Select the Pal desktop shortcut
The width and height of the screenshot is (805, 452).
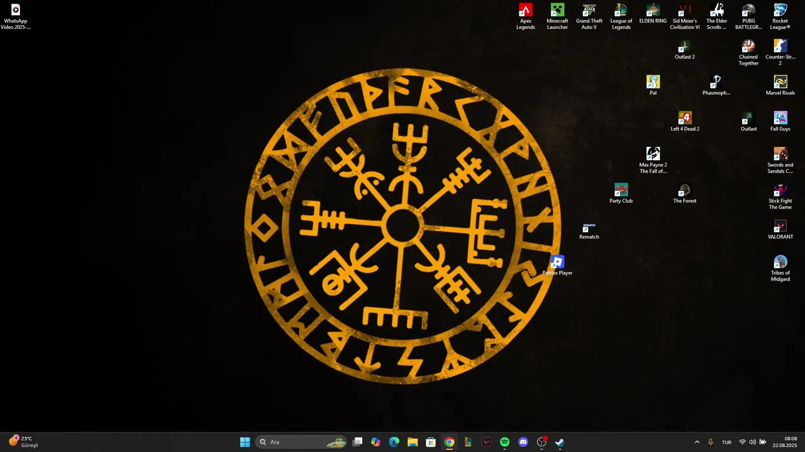(653, 86)
